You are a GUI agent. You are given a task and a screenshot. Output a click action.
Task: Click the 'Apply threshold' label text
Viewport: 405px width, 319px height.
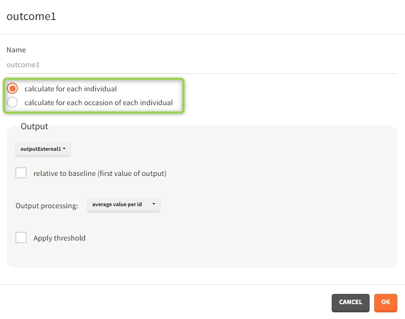tap(59, 238)
